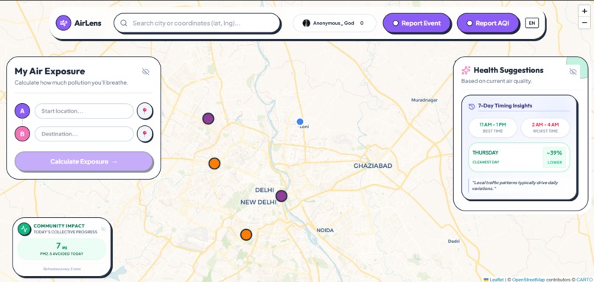This screenshot has width=594, height=282.
Task: Focus the city or coordinates search field
Action: 197,23
